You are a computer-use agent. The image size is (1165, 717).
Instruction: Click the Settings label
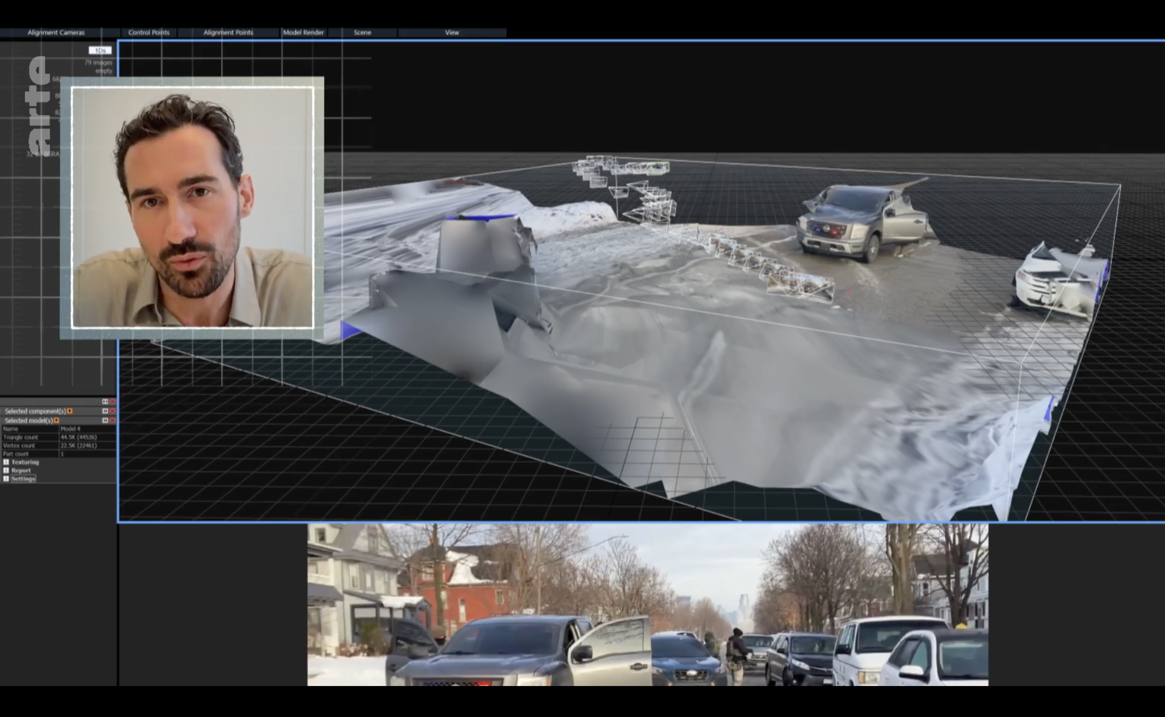[x=23, y=479]
